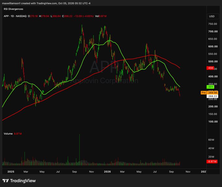Screen dimensions: 222x187
Task: Select the RSI Divergences indicator title
Action: coord(13,9)
